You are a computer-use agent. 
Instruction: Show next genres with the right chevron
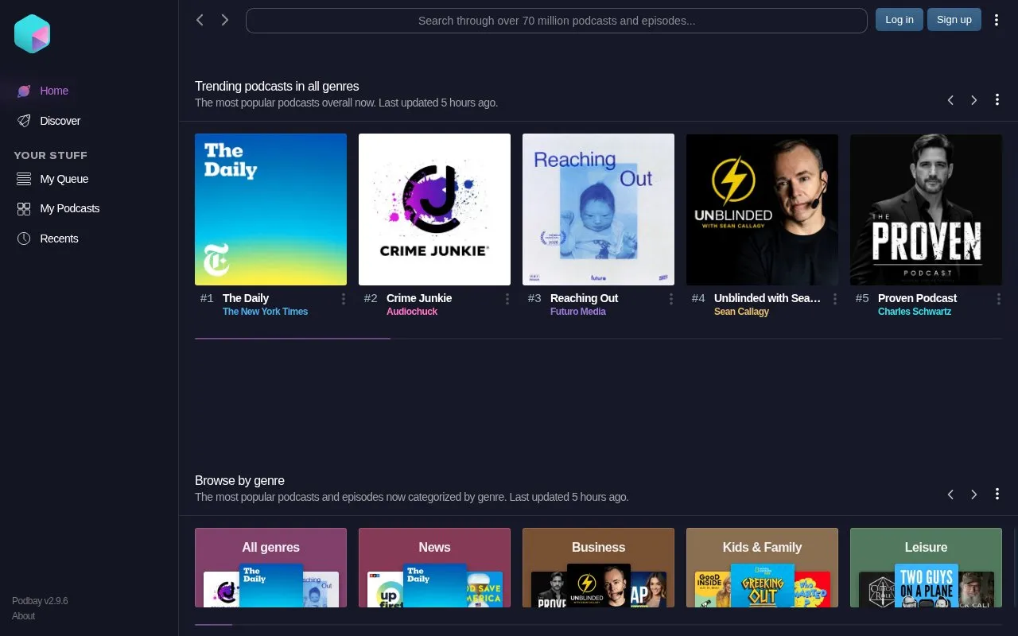[x=974, y=494]
